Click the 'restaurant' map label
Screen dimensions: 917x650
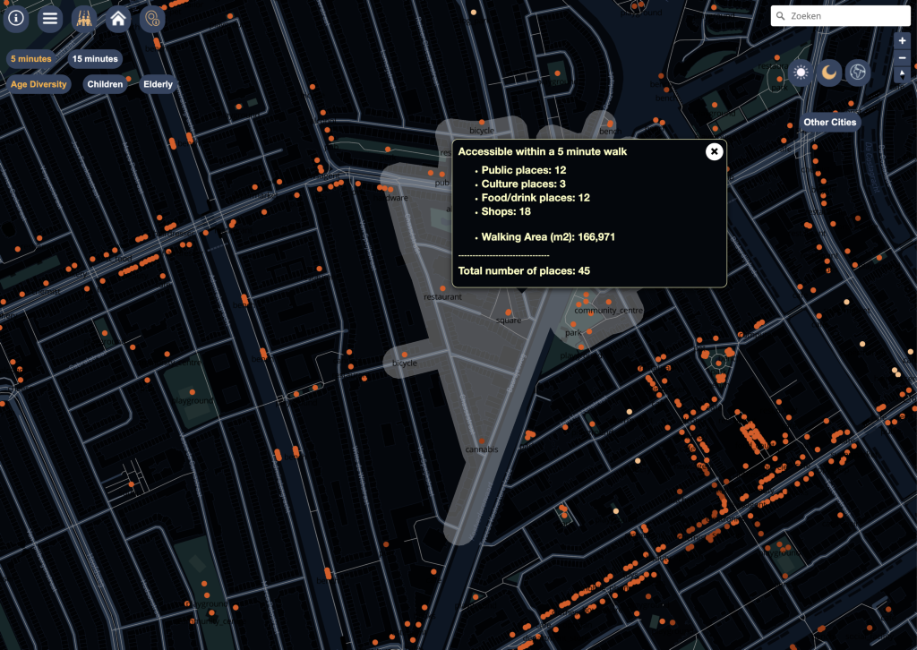442,297
